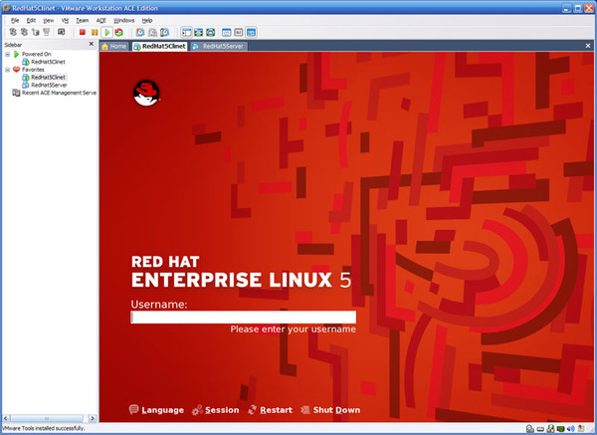The image size is (597, 435).
Task: Click the red Power Off toolbar button
Action: 82,33
